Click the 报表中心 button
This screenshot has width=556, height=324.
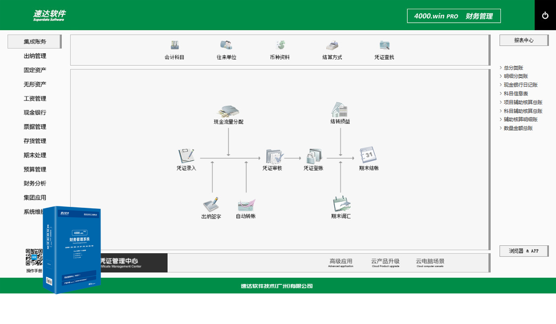click(x=524, y=40)
